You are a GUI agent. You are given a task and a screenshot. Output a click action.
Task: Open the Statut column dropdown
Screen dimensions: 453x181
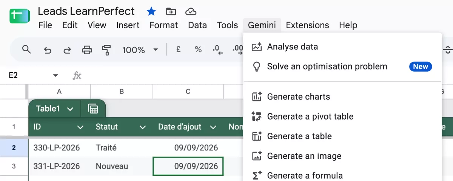[142, 127]
